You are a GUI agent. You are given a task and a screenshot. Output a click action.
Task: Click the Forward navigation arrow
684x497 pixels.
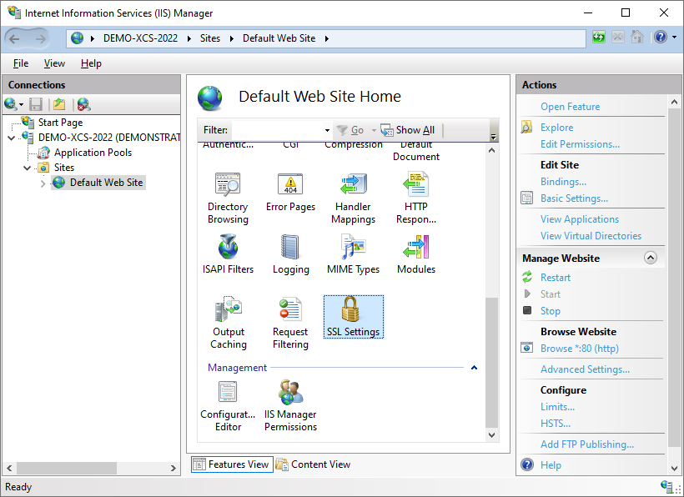click(x=41, y=39)
